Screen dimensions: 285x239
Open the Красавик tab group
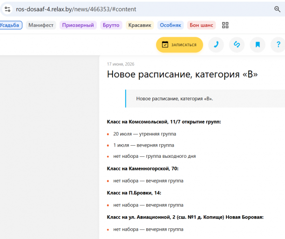140,25
